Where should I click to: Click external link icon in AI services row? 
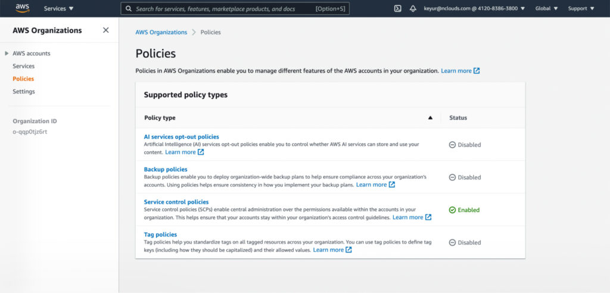click(x=201, y=152)
